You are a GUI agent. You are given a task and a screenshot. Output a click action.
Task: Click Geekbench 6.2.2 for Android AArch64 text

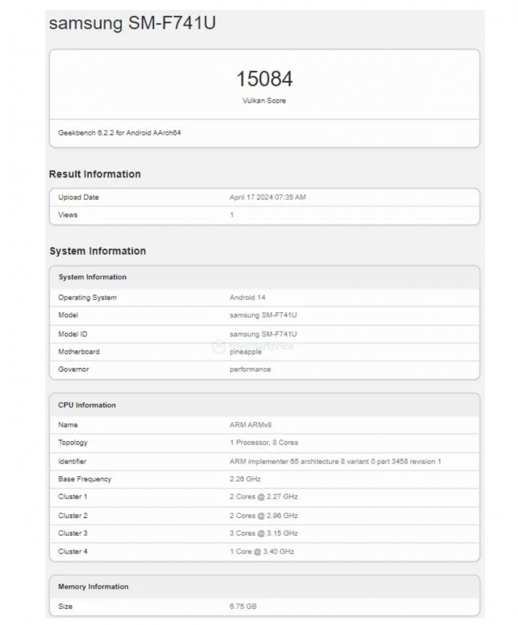119,133
